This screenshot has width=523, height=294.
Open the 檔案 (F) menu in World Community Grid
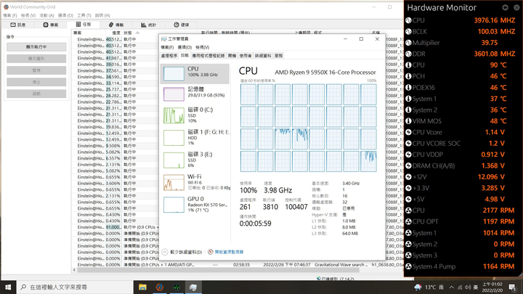10,15
